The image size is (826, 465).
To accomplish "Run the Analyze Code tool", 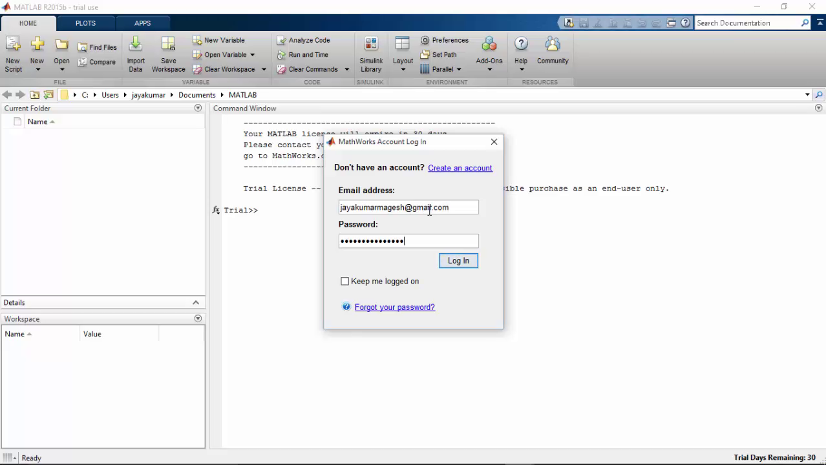I will point(304,40).
